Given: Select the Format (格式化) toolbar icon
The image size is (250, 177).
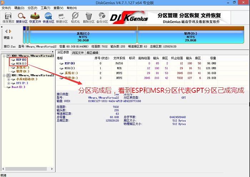Looking at the screenshot, I should [75, 17].
